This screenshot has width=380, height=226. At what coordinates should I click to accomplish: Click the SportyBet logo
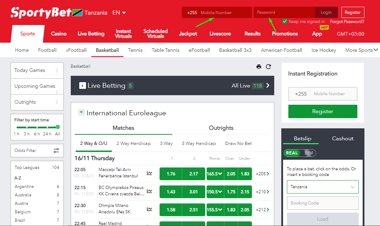(x=41, y=13)
